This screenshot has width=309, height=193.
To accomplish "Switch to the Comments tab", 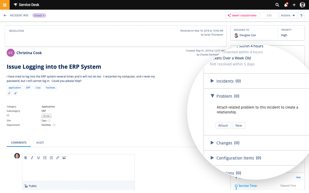I will [19, 143].
